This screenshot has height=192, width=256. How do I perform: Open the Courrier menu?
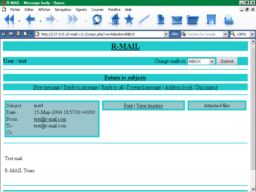pyautogui.click(x=97, y=10)
